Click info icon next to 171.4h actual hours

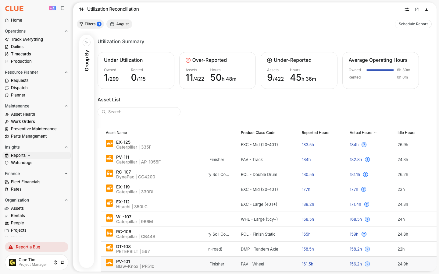pyautogui.click(x=367, y=204)
